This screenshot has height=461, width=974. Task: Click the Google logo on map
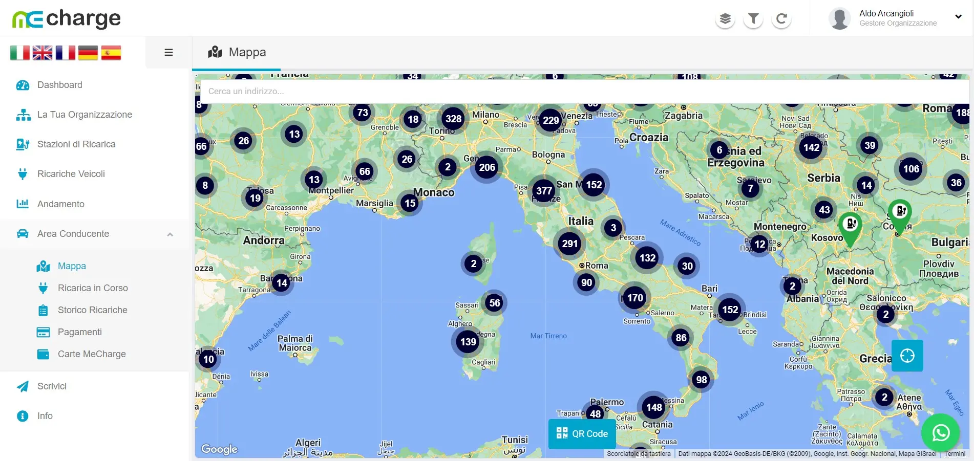pos(219,449)
